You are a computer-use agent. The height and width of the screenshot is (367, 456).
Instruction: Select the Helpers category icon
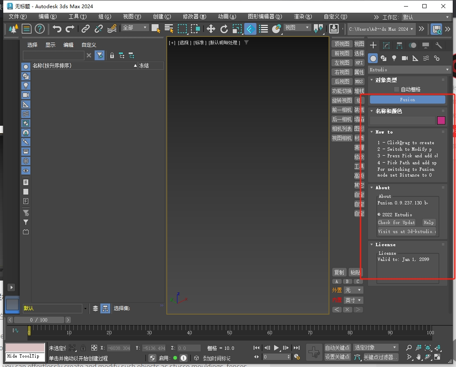[x=415, y=59]
